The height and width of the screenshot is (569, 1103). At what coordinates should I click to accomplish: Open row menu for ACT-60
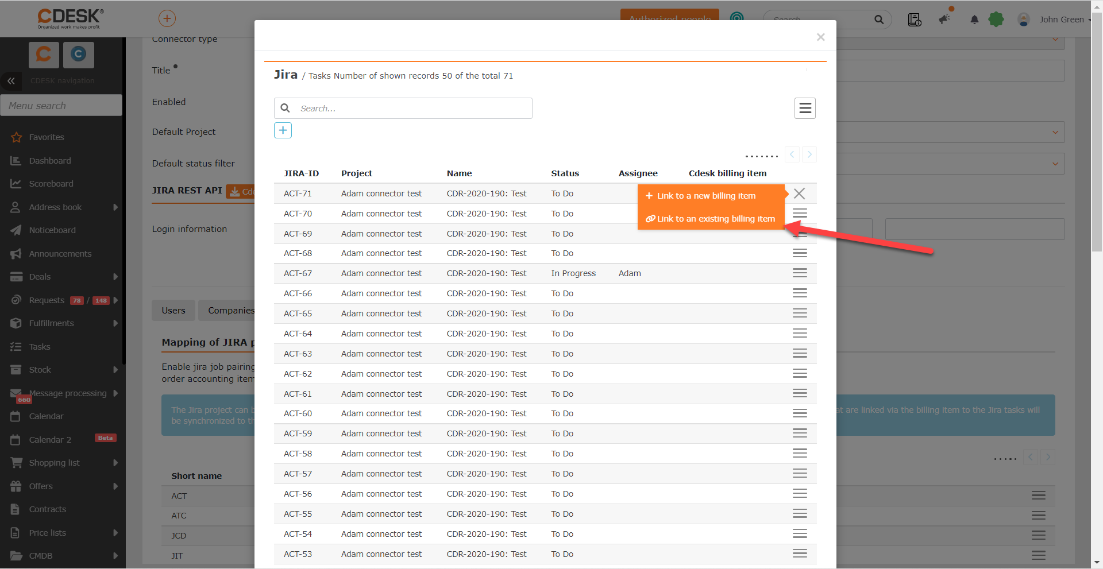(800, 413)
